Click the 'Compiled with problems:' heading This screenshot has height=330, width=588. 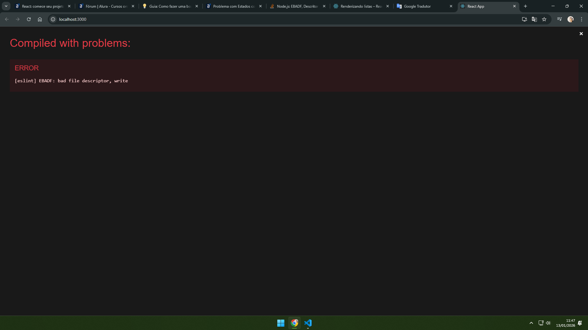(70, 43)
